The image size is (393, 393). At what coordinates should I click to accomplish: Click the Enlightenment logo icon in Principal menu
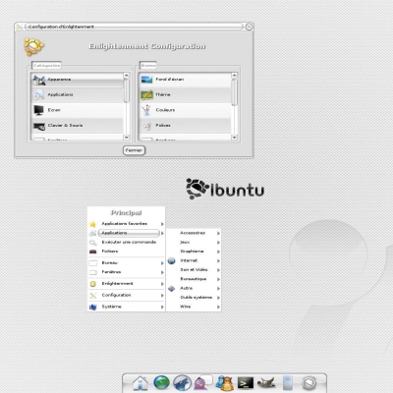(x=93, y=284)
